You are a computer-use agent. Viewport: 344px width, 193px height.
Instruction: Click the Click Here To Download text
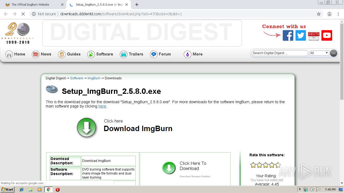coord(193,166)
